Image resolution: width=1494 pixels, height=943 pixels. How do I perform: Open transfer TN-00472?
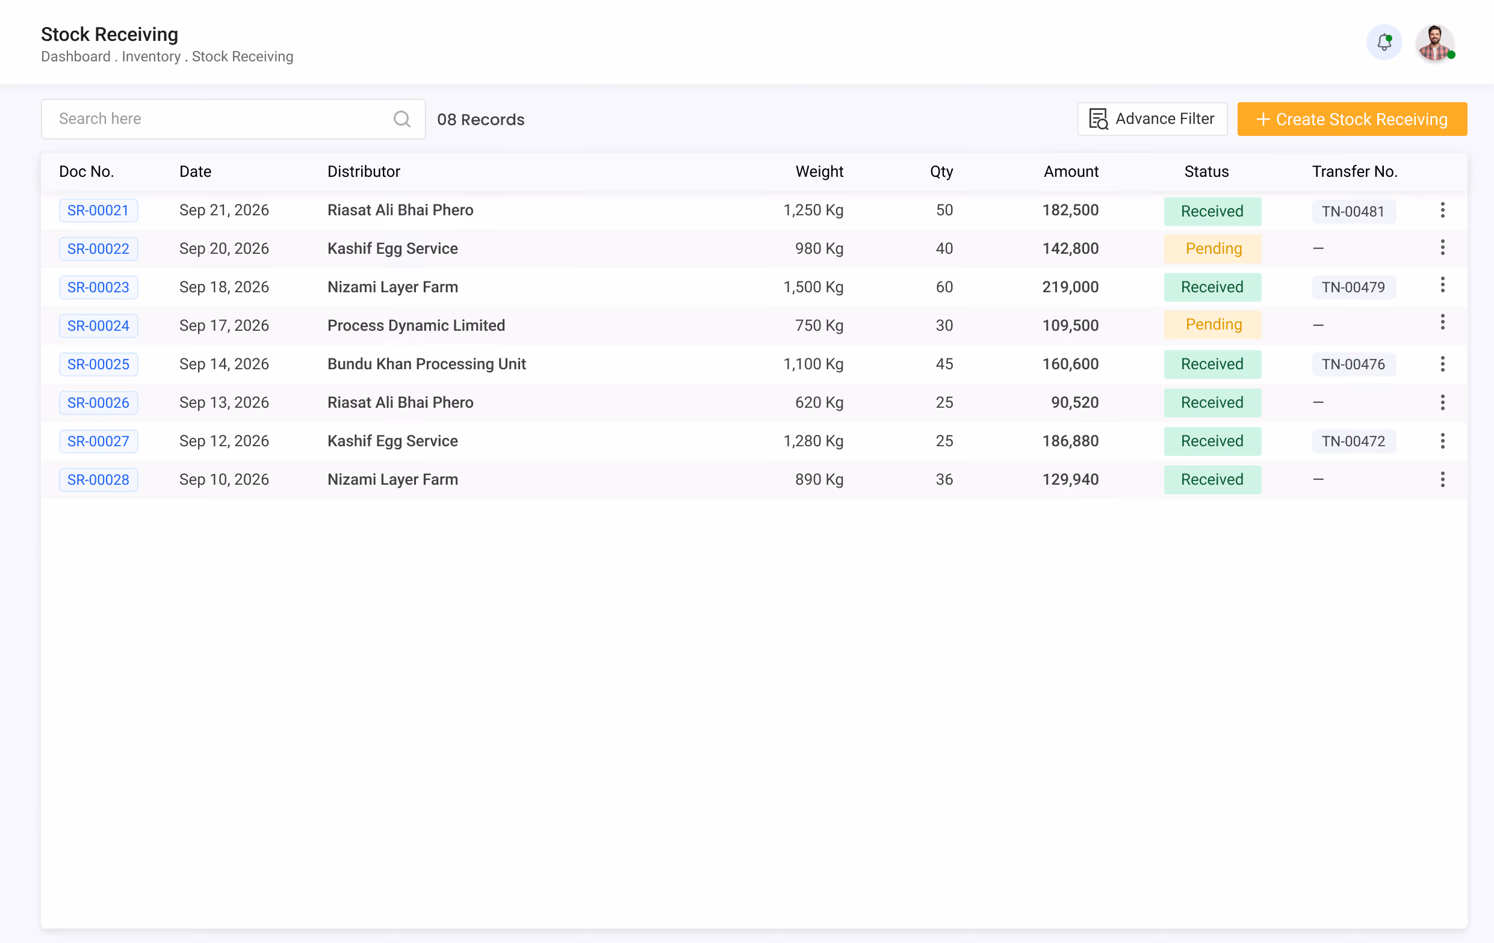[x=1353, y=441]
